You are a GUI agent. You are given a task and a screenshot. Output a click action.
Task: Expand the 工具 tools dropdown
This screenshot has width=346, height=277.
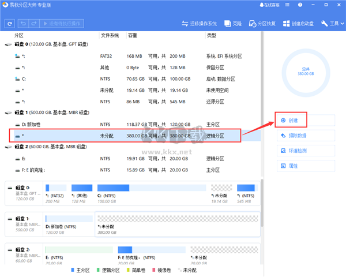click(x=332, y=24)
